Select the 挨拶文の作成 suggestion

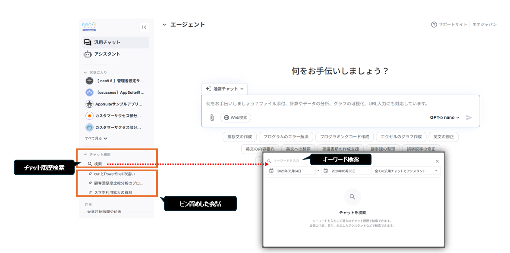(240, 137)
